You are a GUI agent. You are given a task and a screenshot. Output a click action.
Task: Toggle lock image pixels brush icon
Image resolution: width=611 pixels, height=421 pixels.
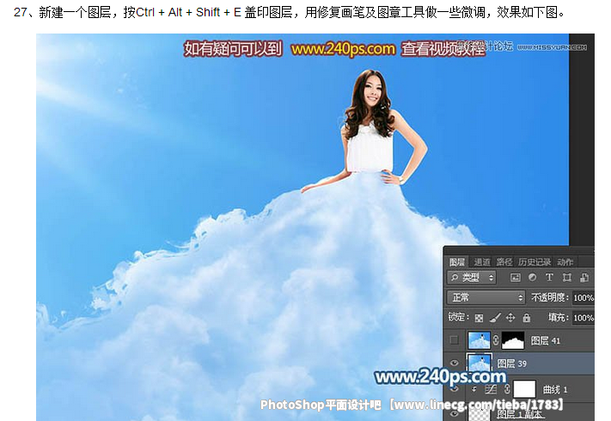(x=495, y=318)
